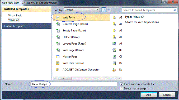Click the second-column icon beside ADO.NET DbContext Generator
Screen dimensions: 179x100
tap(114, 70)
